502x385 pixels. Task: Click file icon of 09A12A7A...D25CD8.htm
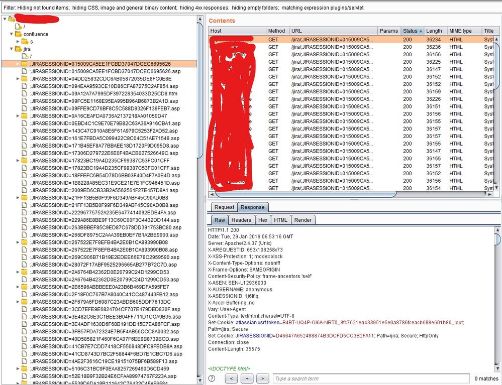click(24, 93)
